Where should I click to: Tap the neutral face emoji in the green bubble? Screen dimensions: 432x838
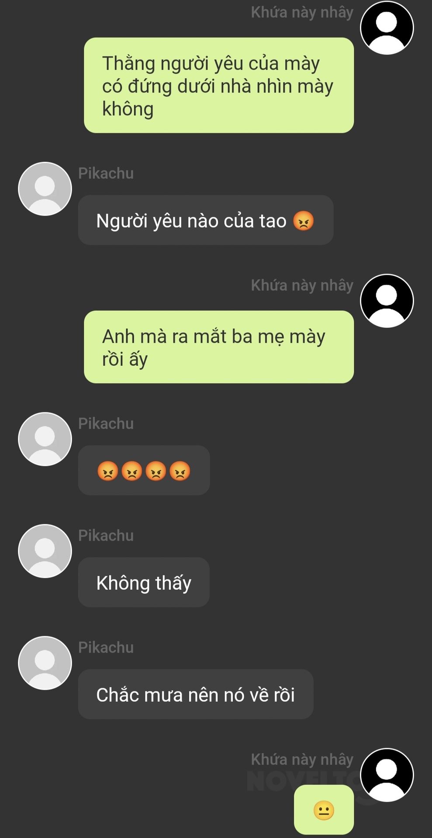click(x=324, y=811)
